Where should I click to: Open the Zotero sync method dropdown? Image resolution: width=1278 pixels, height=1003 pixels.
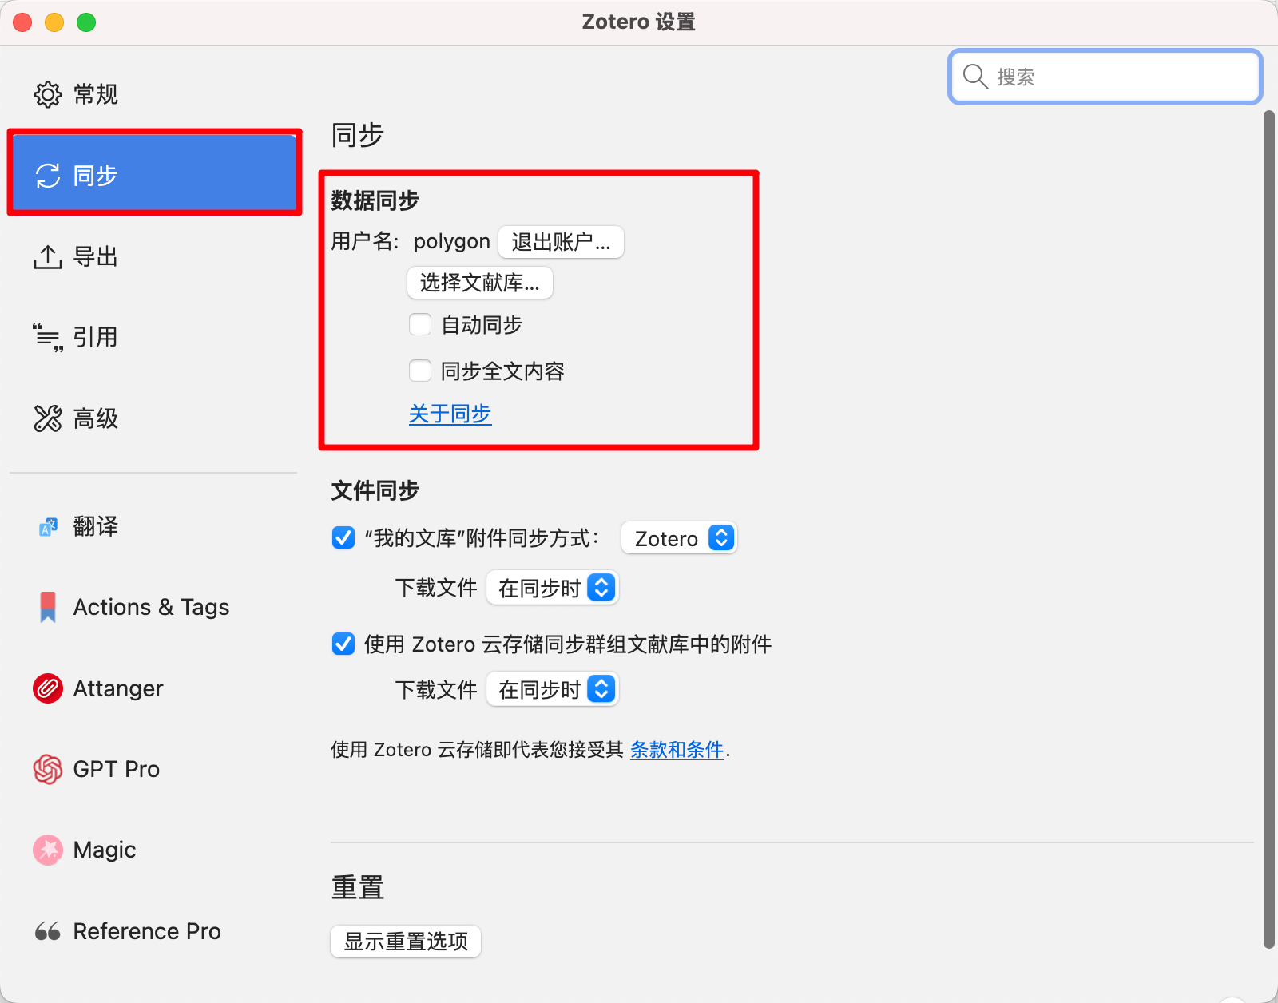click(x=679, y=538)
